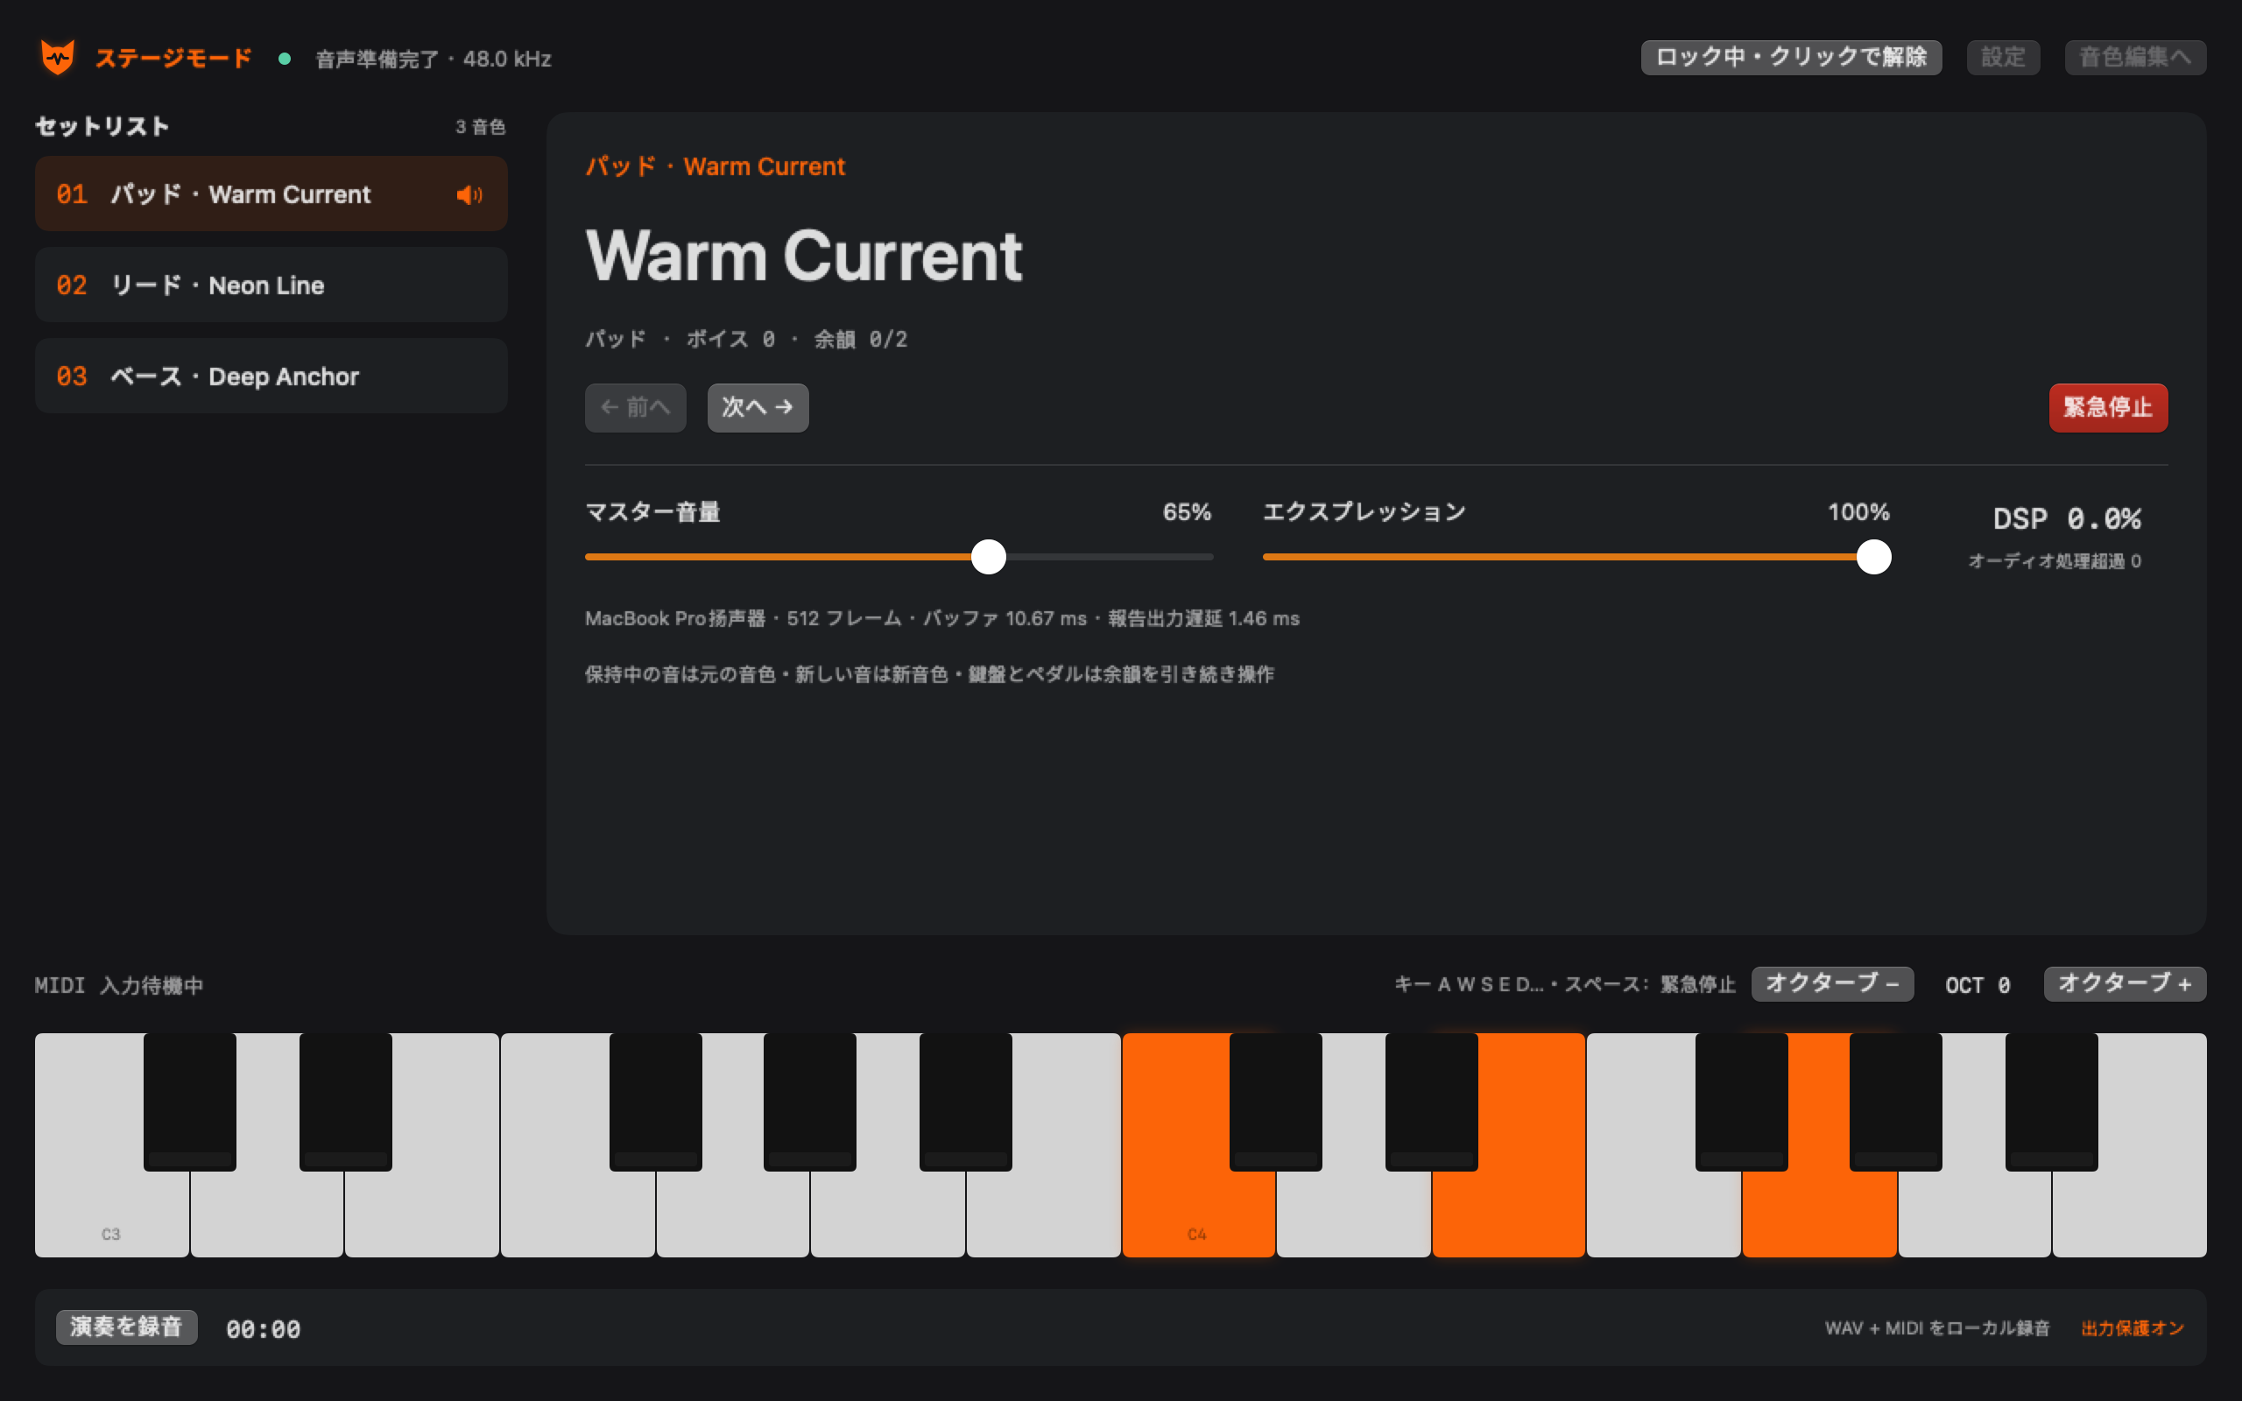The image size is (2242, 1401).
Task: Click the OCT 0 octave readout
Action: click(1977, 985)
